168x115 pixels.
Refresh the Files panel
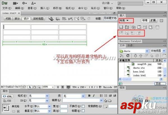[x=128, y=56]
